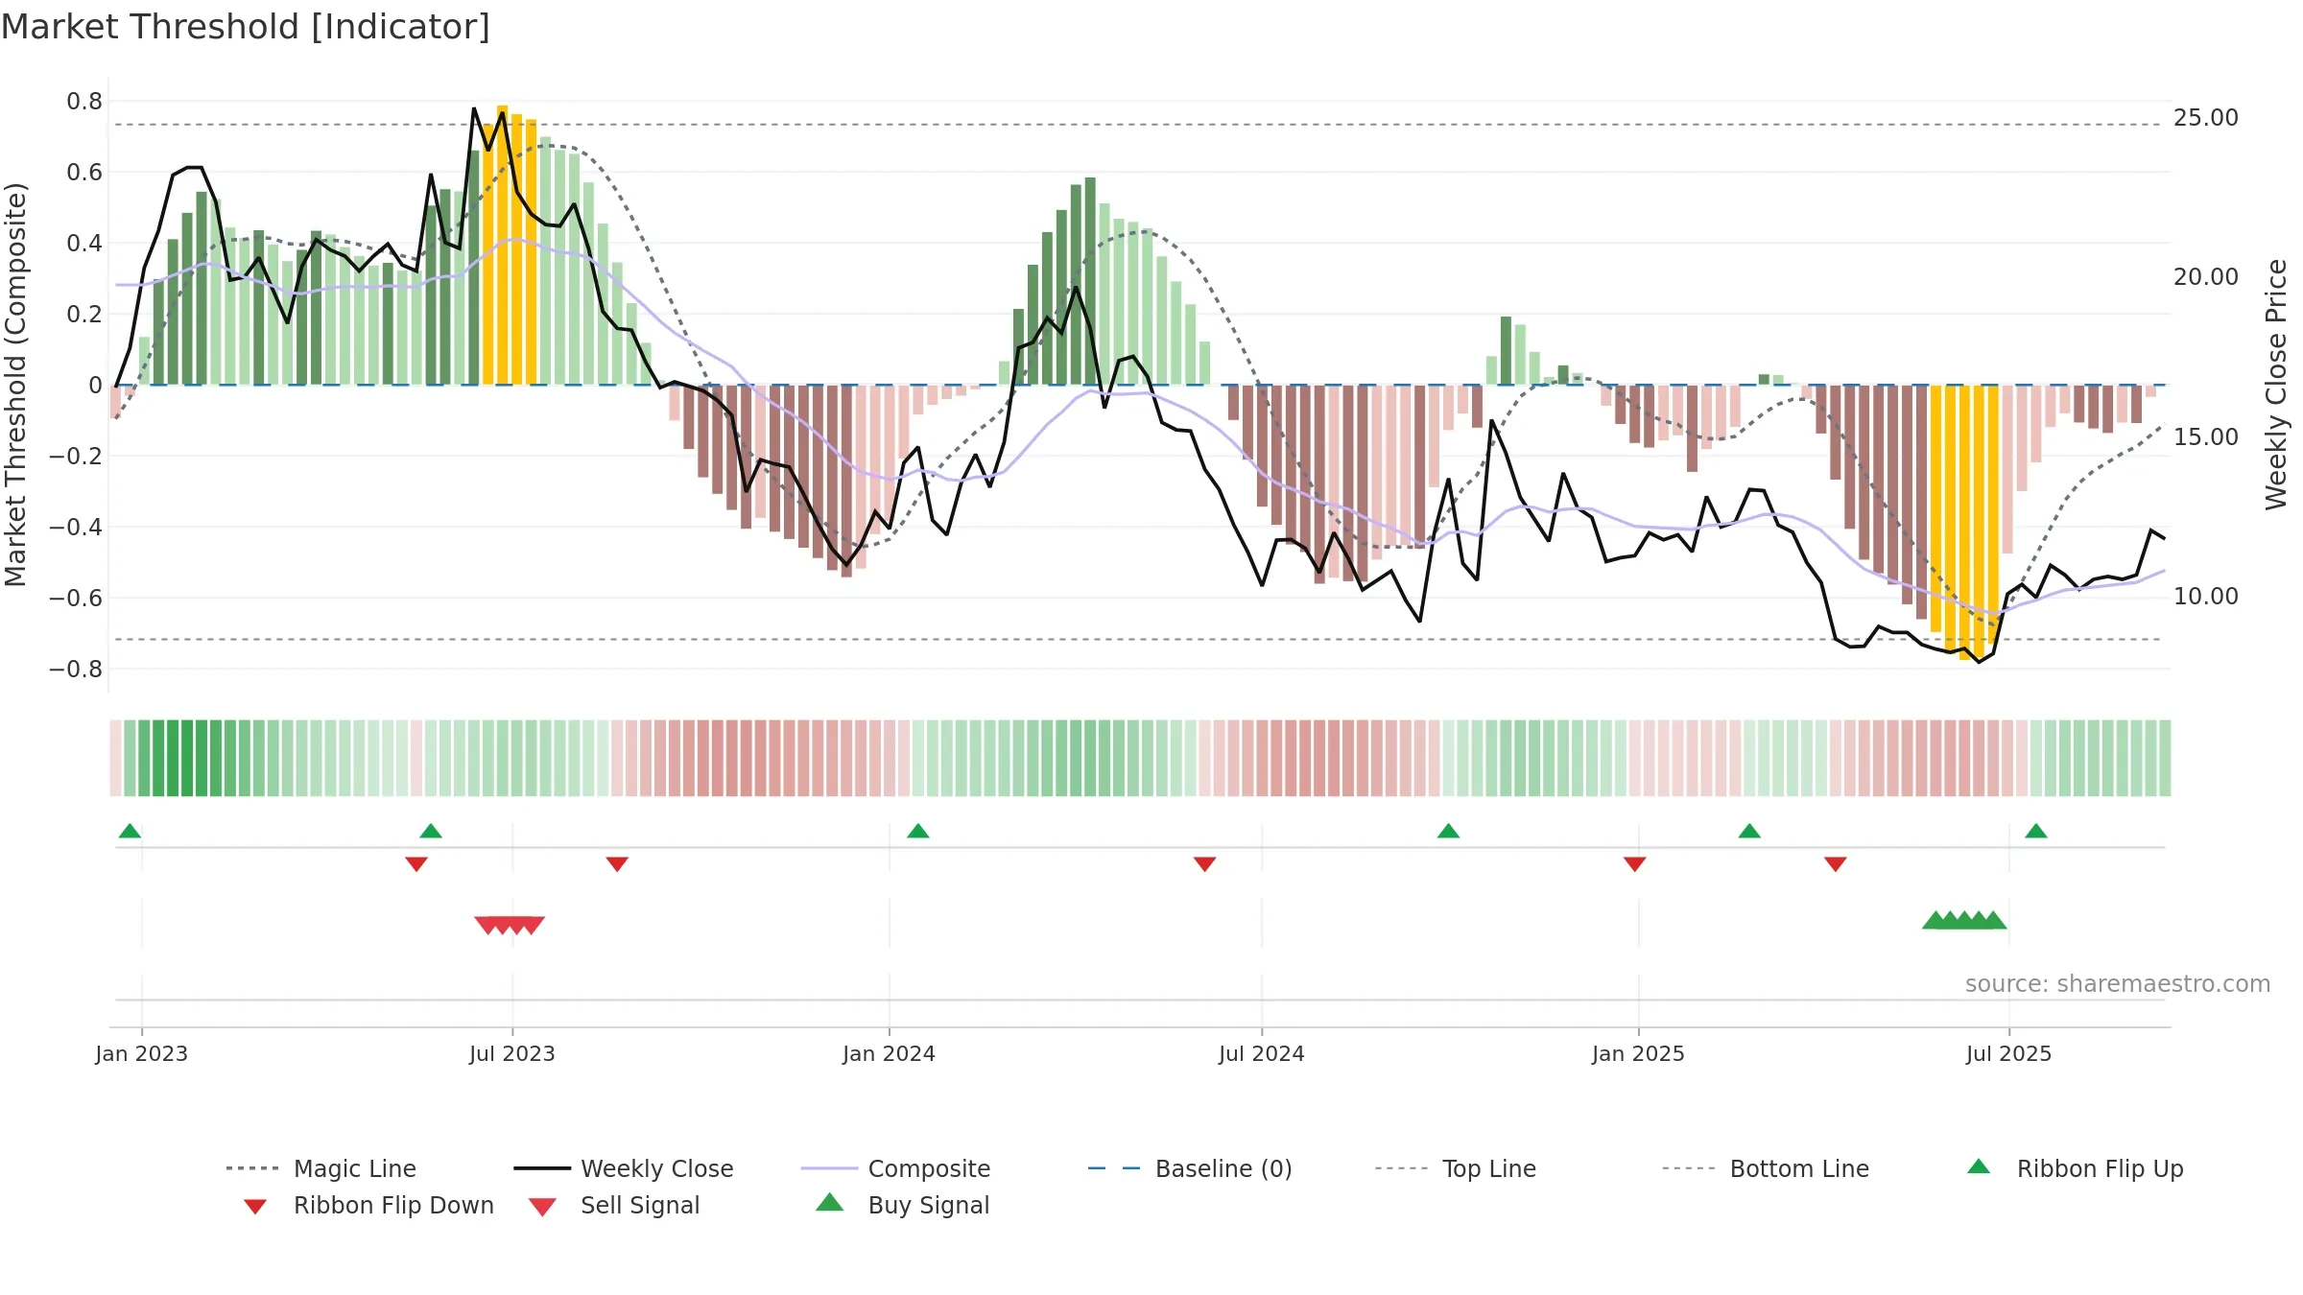The width and height of the screenshot is (2303, 1295).
Task: Click the ribbon flip up triangle after Jan 2025
Action: coord(1749,831)
